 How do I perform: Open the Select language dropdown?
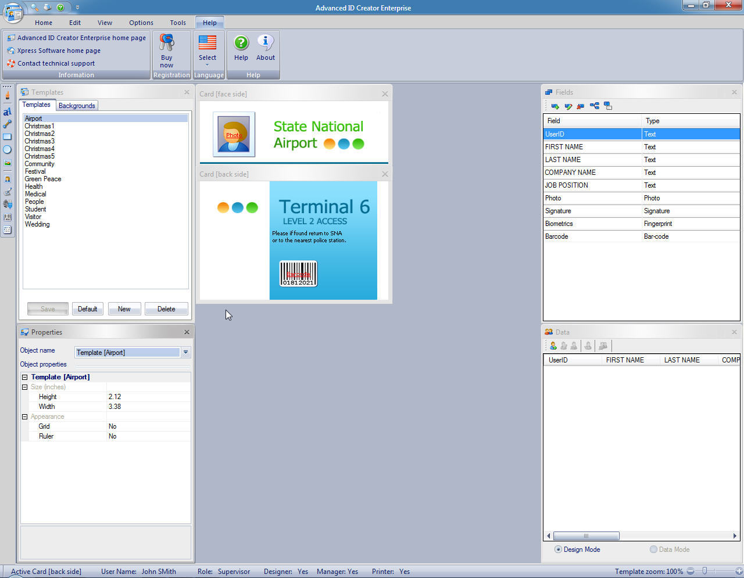[x=208, y=51]
